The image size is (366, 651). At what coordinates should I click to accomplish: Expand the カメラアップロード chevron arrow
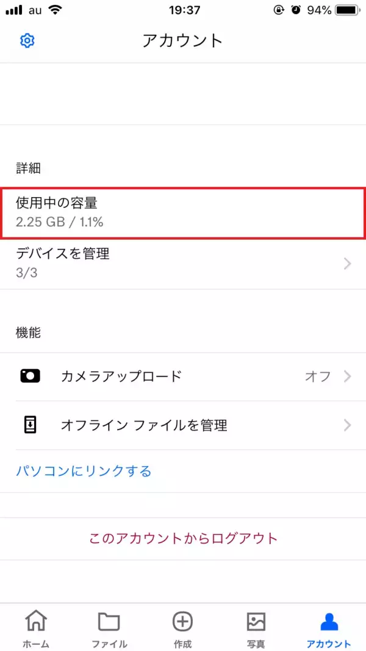(x=347, y=376)
